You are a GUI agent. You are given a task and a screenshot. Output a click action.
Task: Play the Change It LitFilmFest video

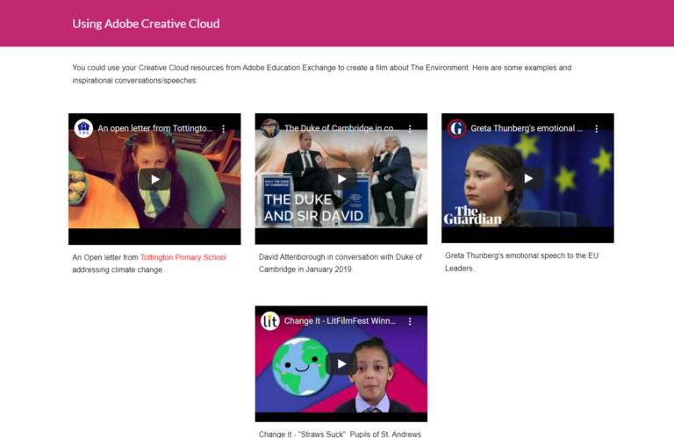pyautogui.click(x=341, y=363)
